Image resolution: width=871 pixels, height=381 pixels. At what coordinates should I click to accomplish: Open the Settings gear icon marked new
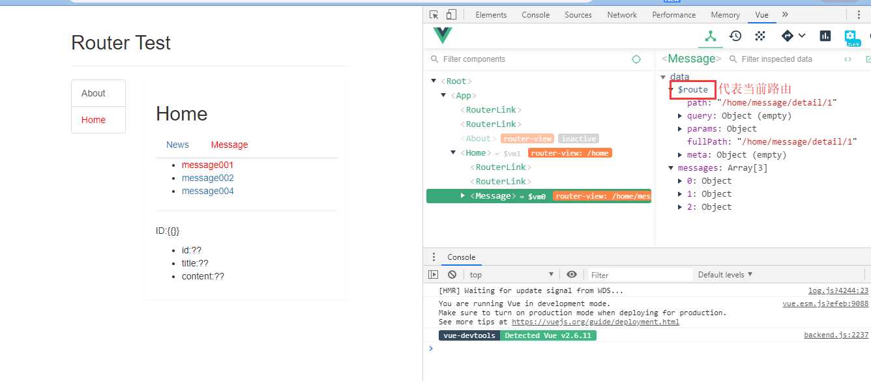click(851, 36)
